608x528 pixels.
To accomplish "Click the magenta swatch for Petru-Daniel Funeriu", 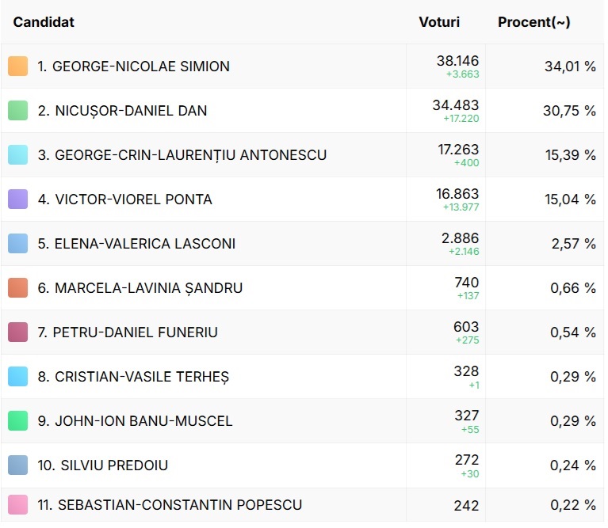I will pyautogui.click(x=17, y=332).
